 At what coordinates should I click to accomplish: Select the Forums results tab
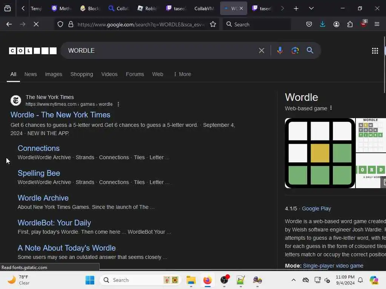[135, 74]
